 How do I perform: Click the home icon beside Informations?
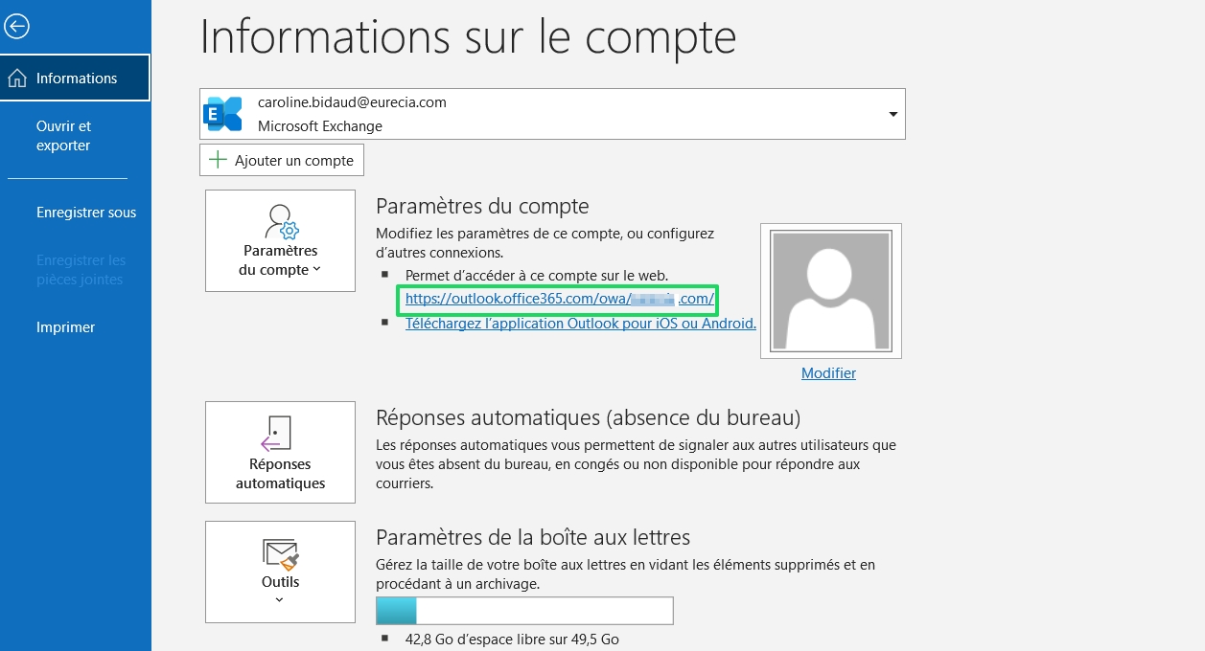pyautogui.click(x=17, y=79)
